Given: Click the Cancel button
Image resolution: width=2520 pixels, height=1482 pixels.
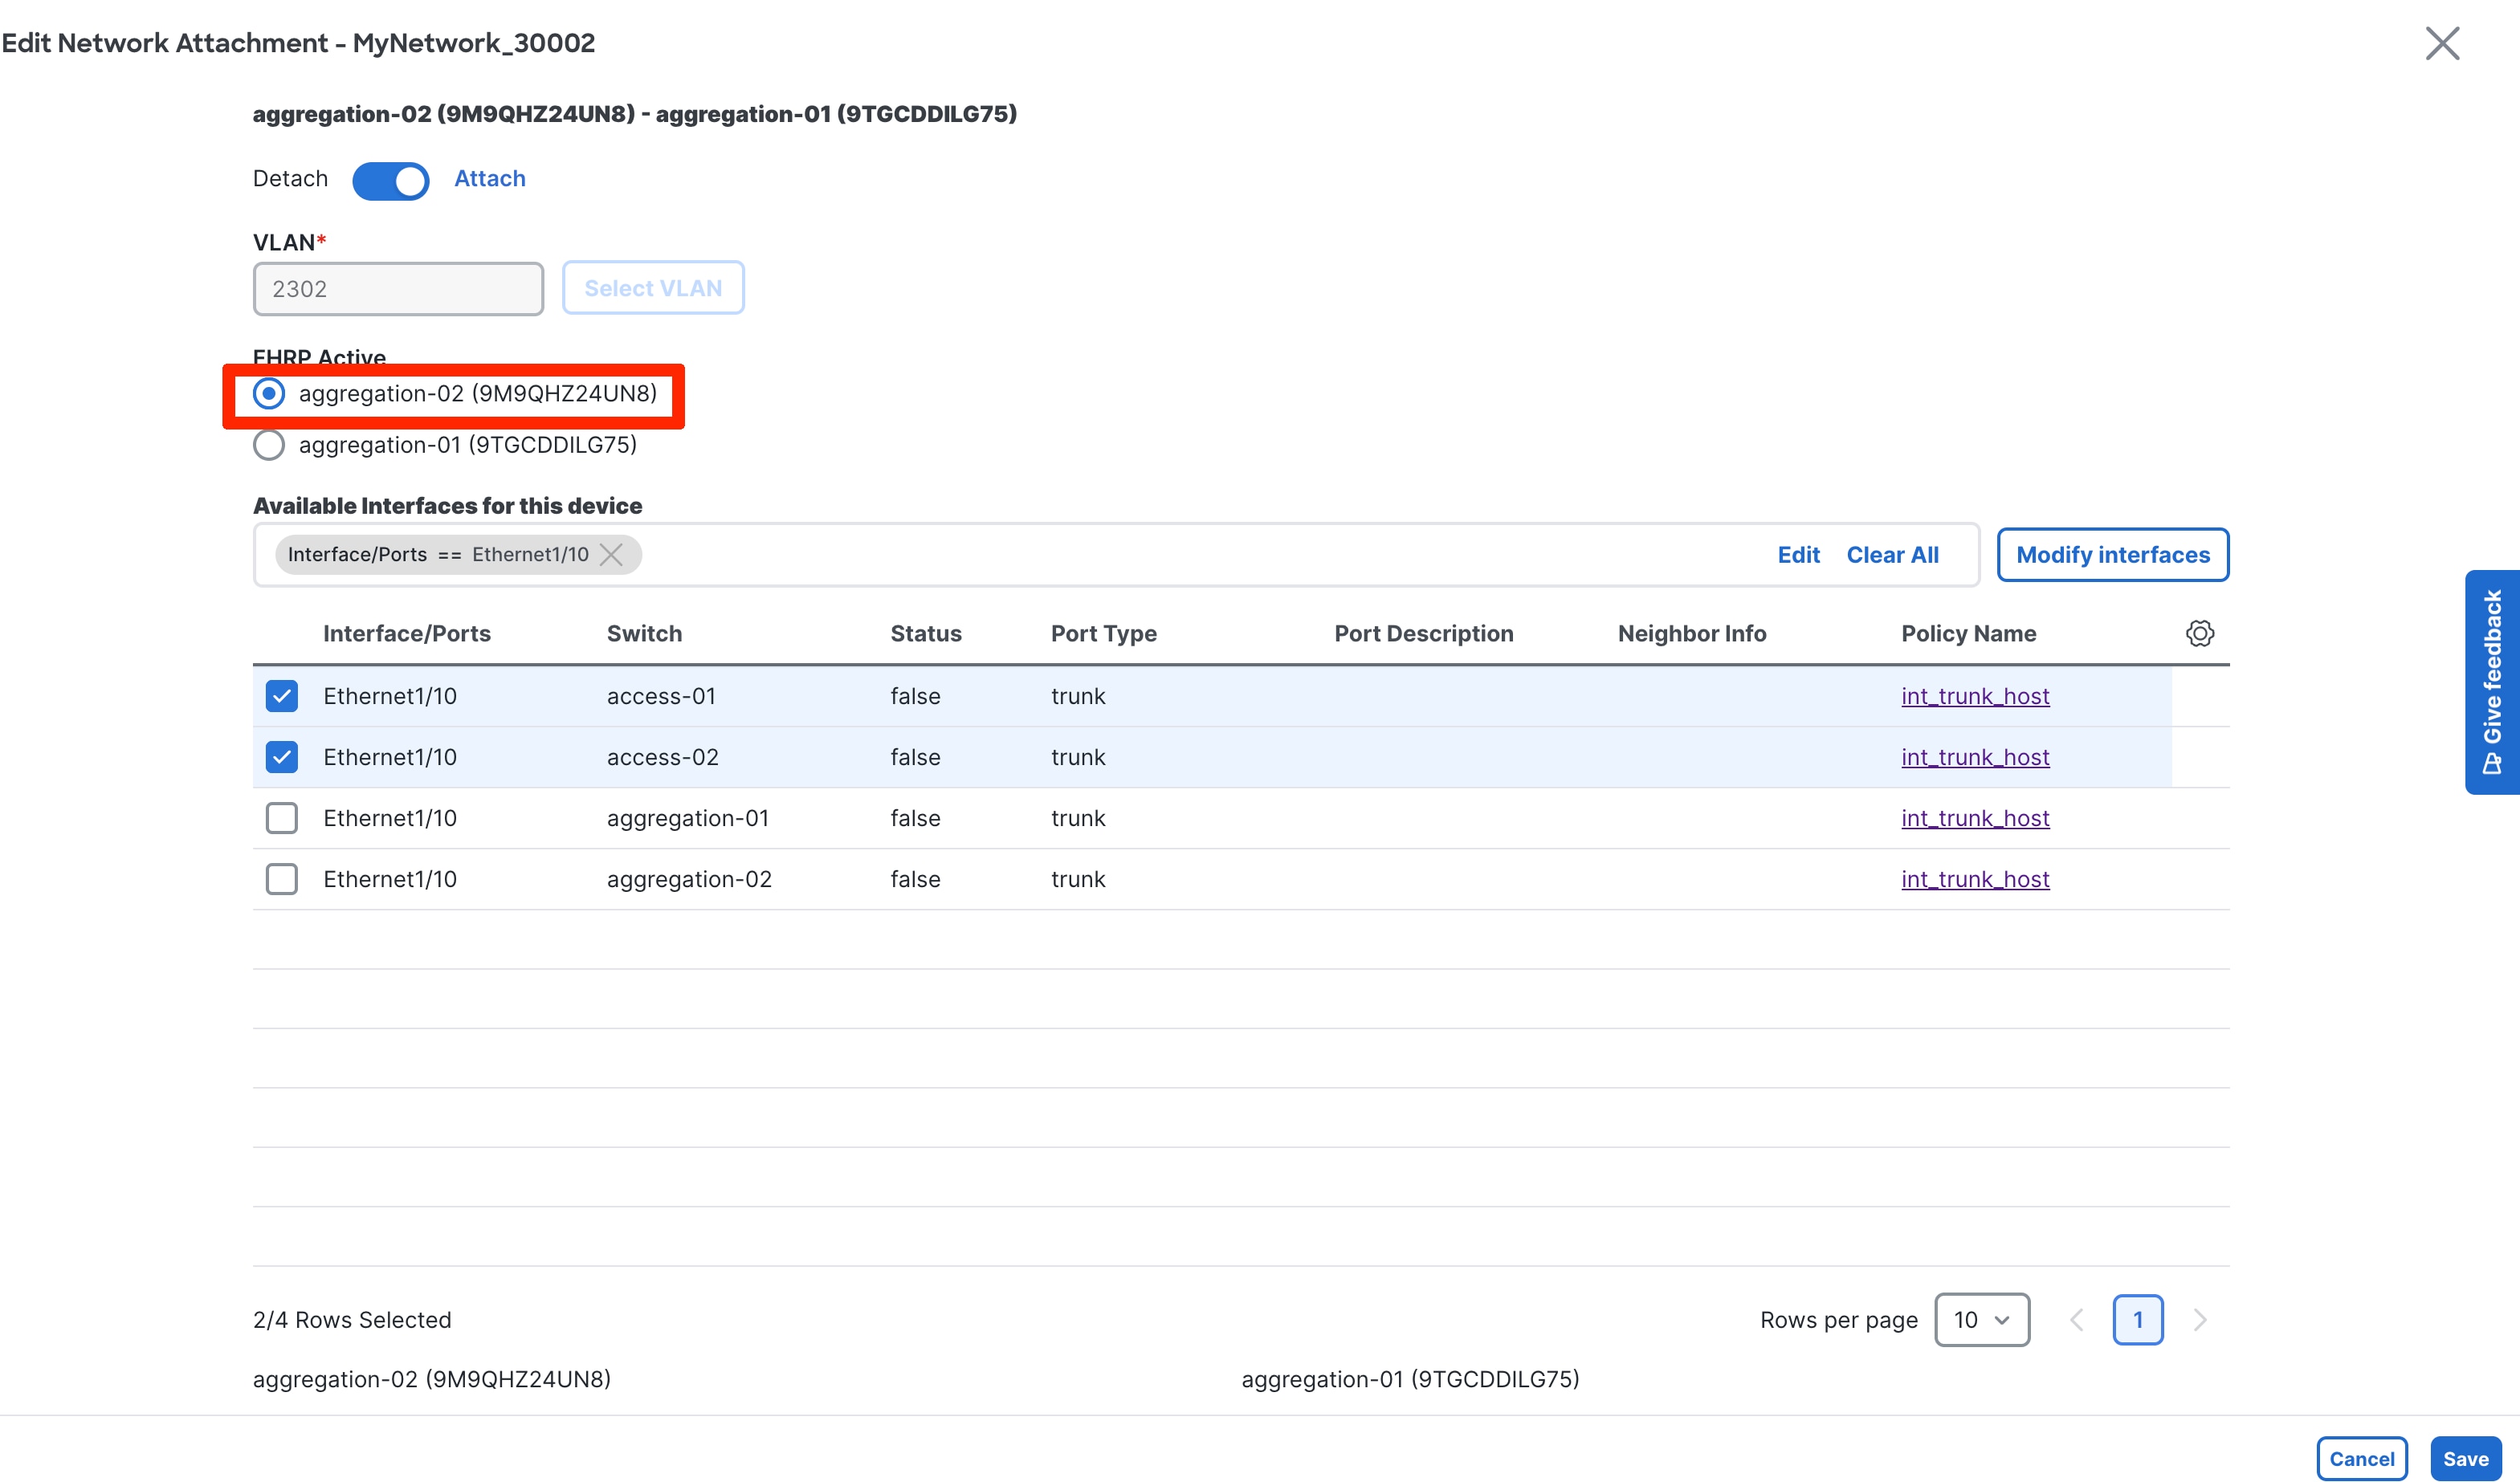Looking at the screenshot, I should point(2362,1457).
